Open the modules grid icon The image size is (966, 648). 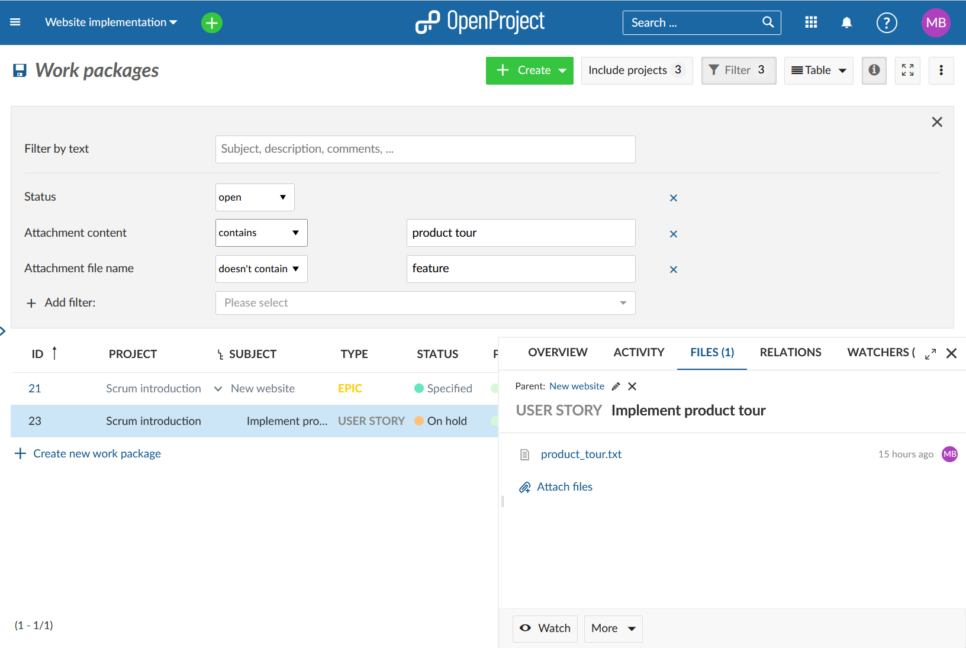[x=811, y=22]
